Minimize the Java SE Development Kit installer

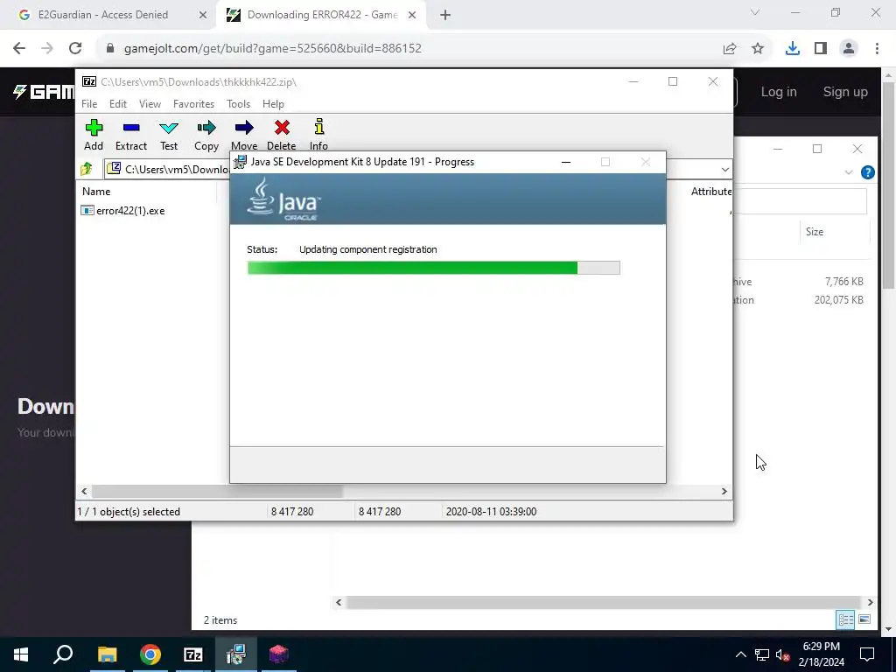566,162
